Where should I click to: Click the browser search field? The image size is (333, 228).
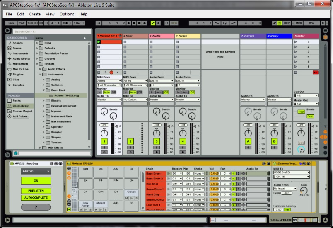pos(50,32)
